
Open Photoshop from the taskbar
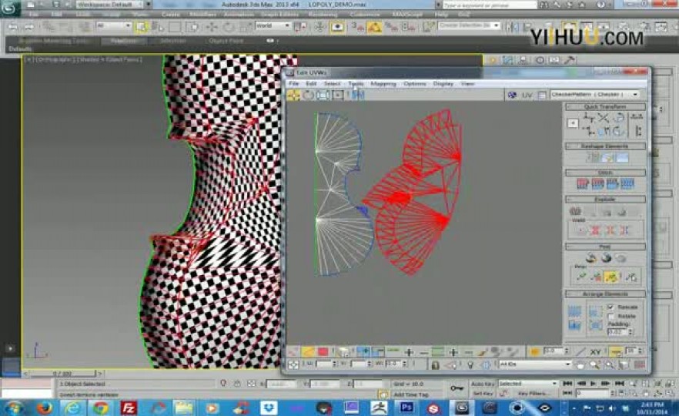(x=406, y=408)
